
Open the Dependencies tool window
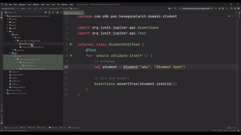[74, 127]
